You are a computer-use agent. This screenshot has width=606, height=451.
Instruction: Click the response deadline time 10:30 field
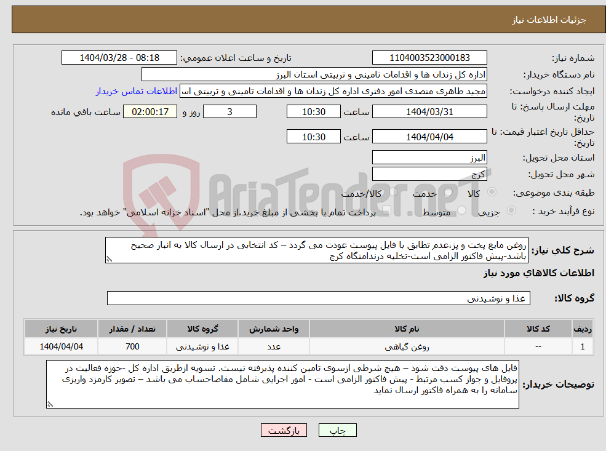point(313,112)
